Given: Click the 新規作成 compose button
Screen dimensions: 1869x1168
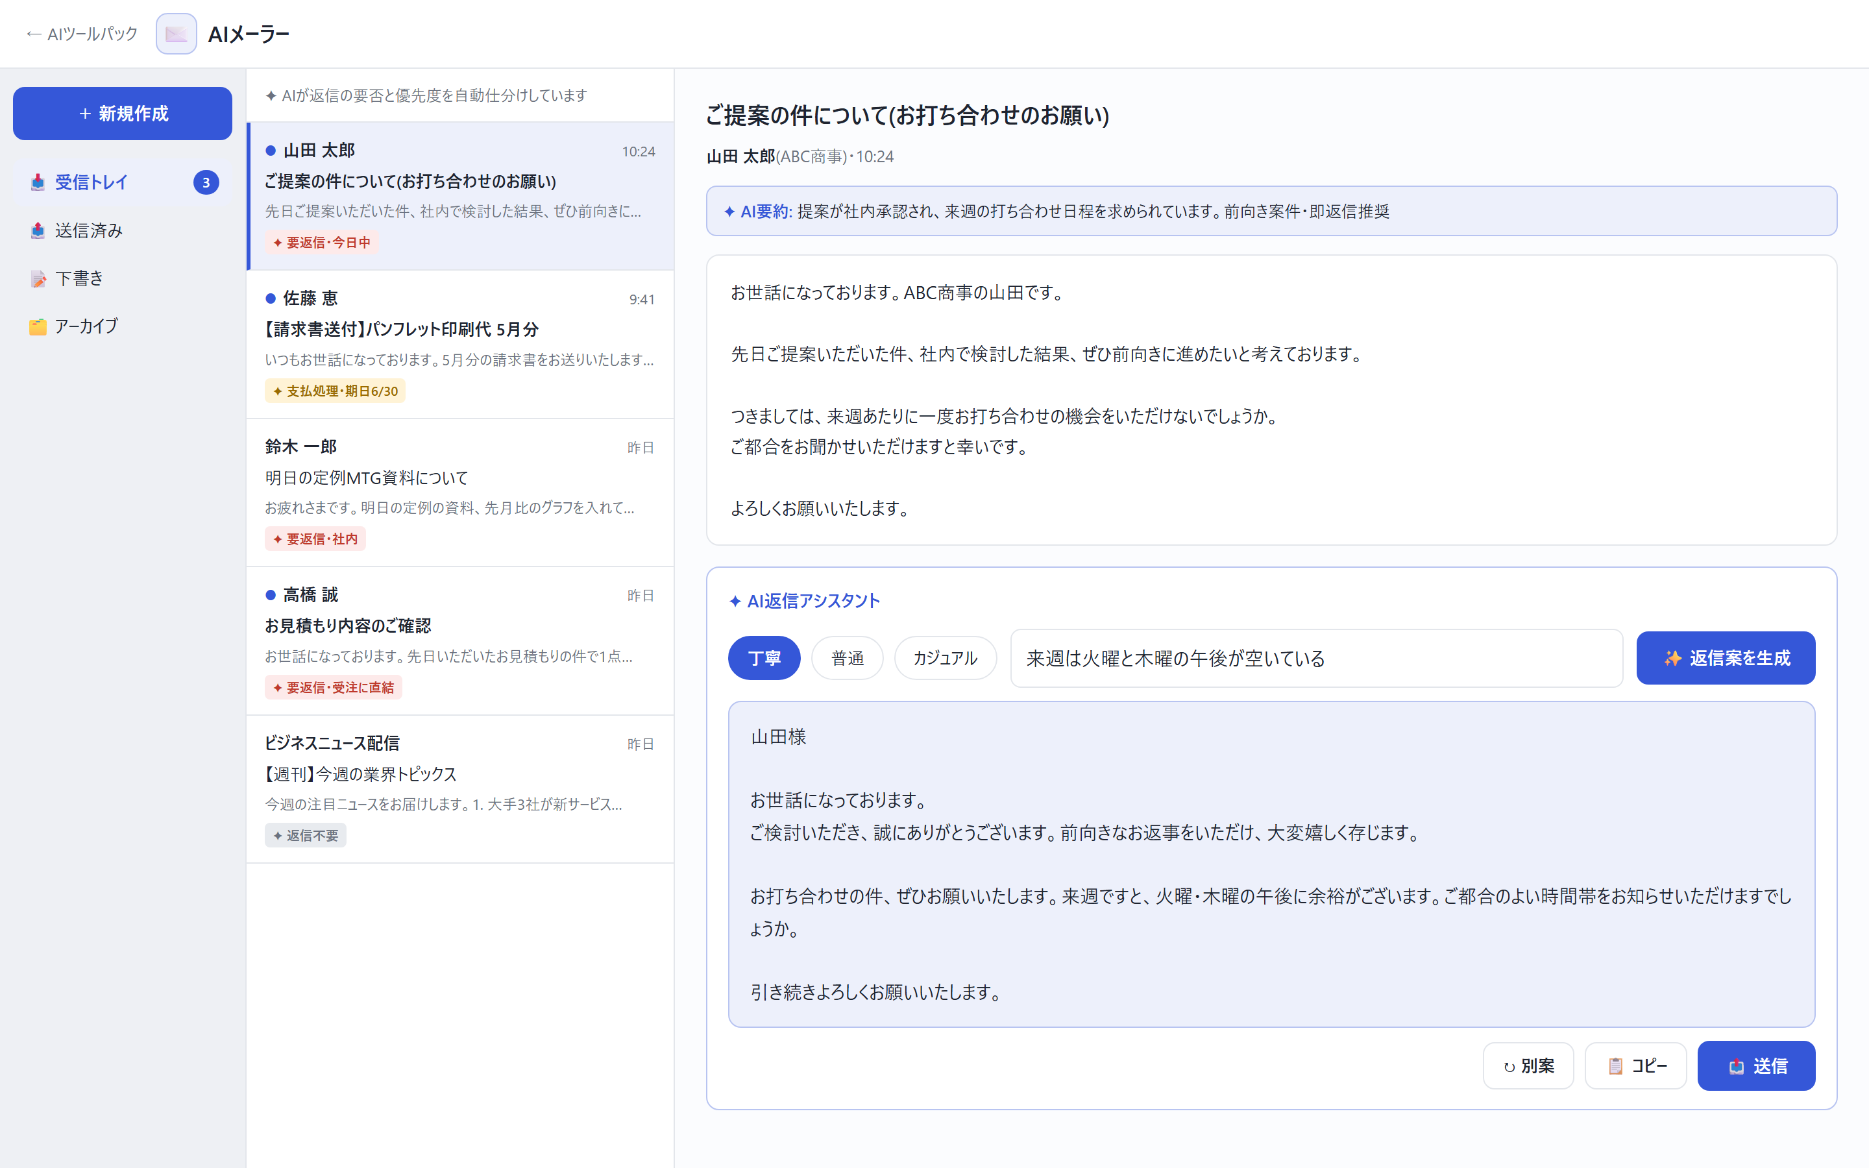Looking at the screenshot, I should 123,114.
